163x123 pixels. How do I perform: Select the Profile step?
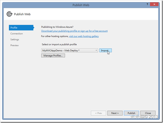tap(21, 28)
